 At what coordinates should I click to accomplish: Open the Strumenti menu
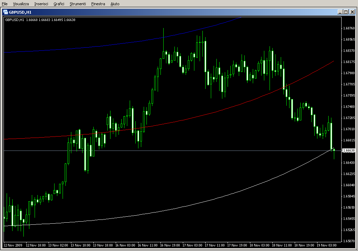[78, 4]
